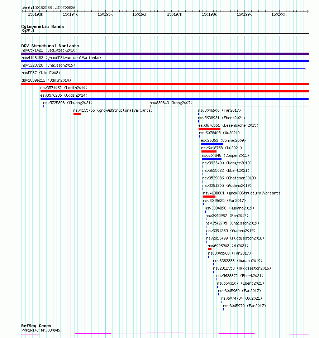Image resolution: width=319 pixels, height=338 pixels.
Task: Click the nsv3539086 (Chaisson2019) label
Action: pos(229,178)
